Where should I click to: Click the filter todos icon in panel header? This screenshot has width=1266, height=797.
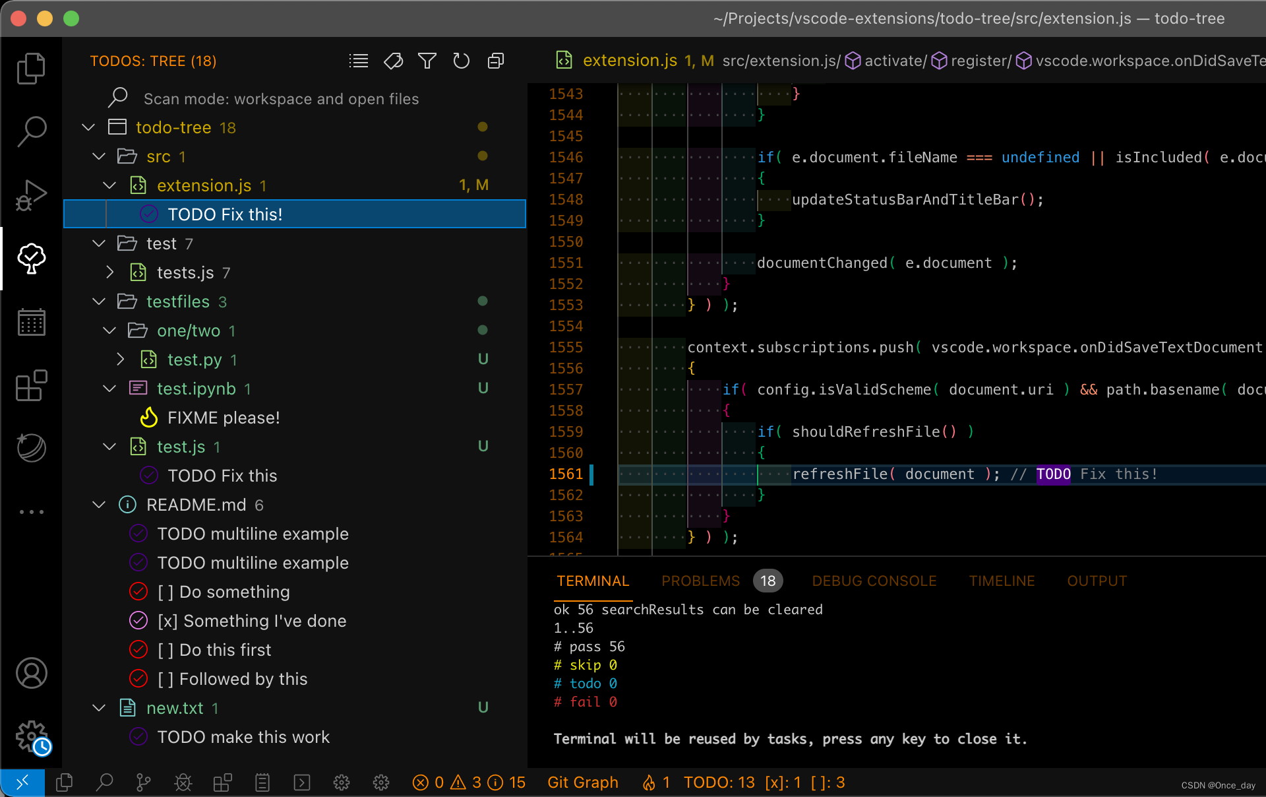427,61
